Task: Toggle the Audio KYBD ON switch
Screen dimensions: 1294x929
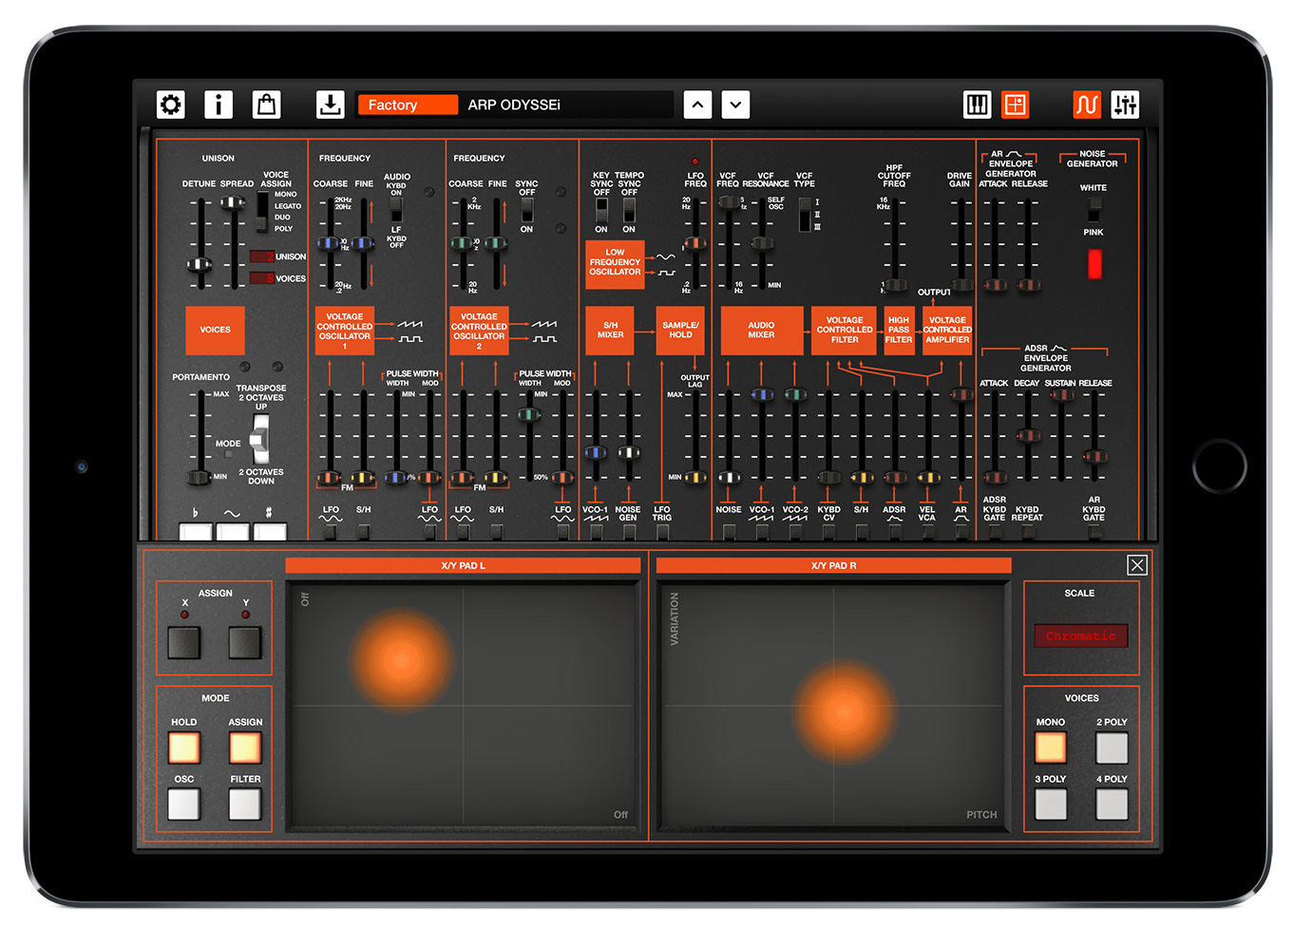Action: (396, 210)
